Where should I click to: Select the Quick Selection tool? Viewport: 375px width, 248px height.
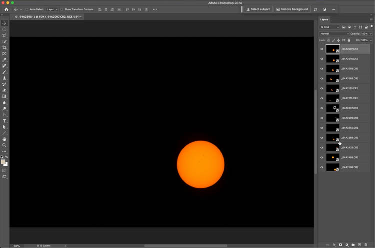click(x=4, y=42)
